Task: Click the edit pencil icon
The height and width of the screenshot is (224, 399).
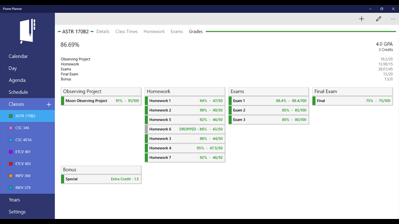Action: tap(378, 19)
